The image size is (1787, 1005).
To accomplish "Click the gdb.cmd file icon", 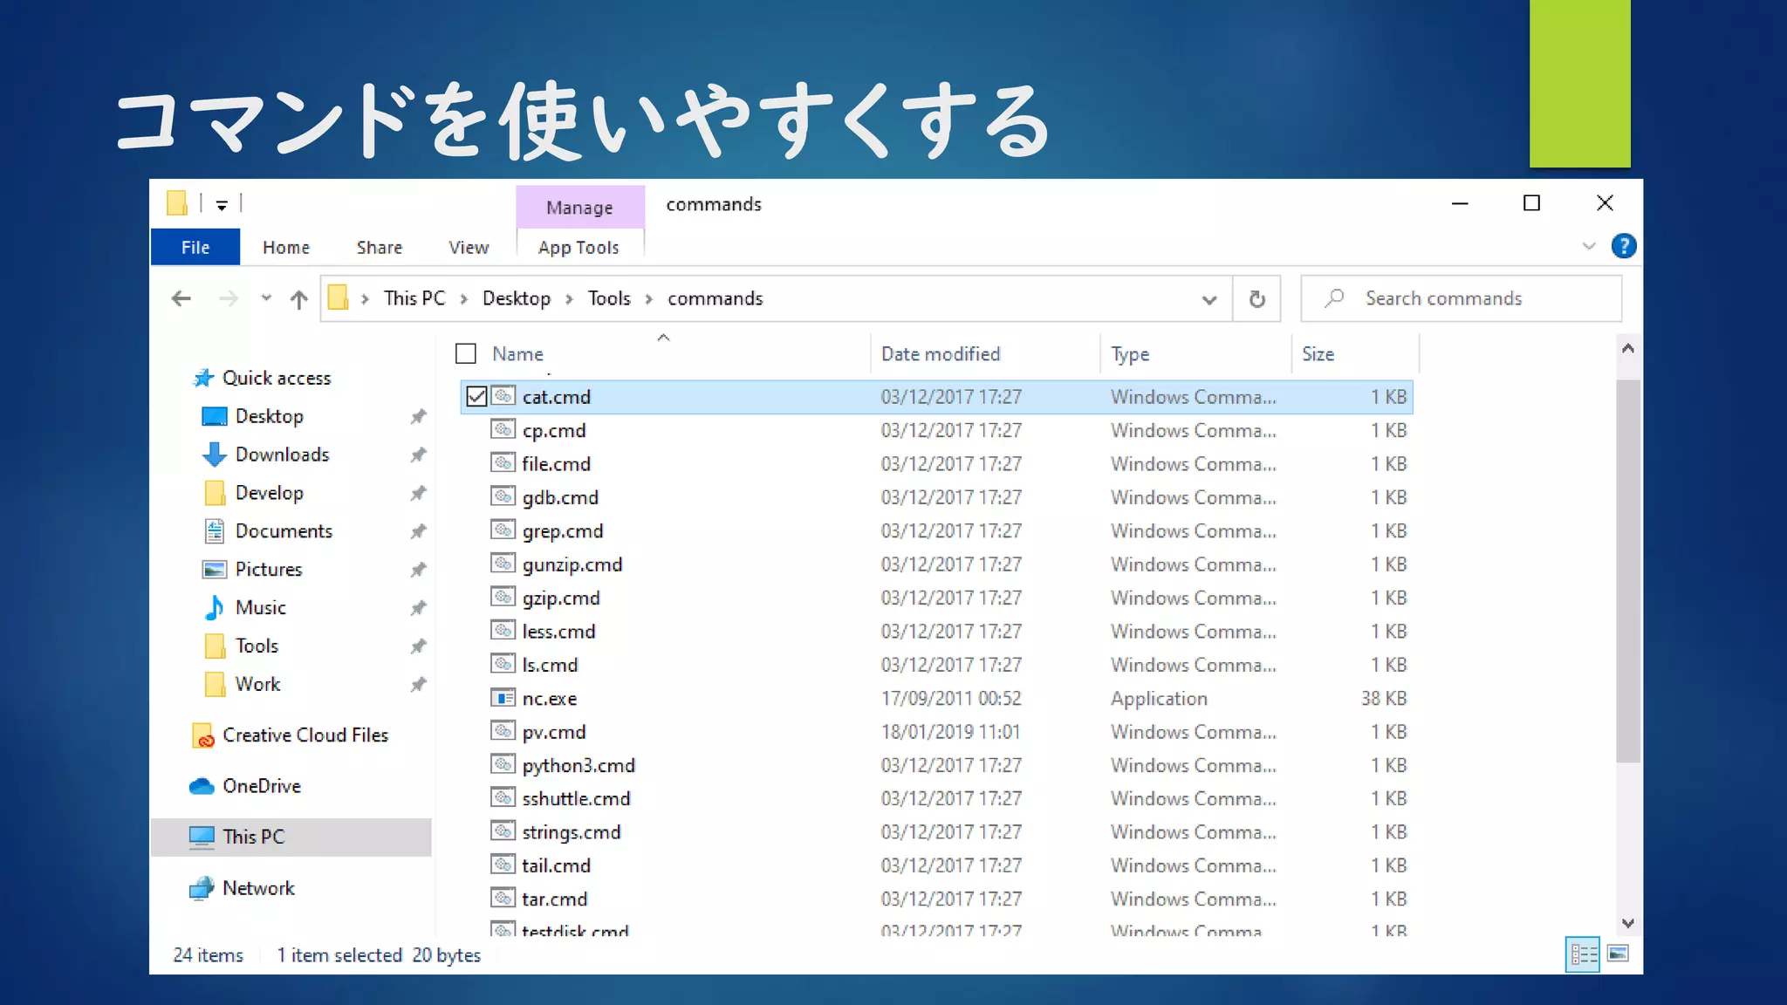I will [503, 496].
